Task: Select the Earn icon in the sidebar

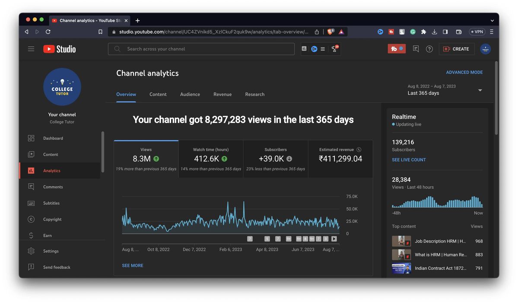Action: click(31, 235)
